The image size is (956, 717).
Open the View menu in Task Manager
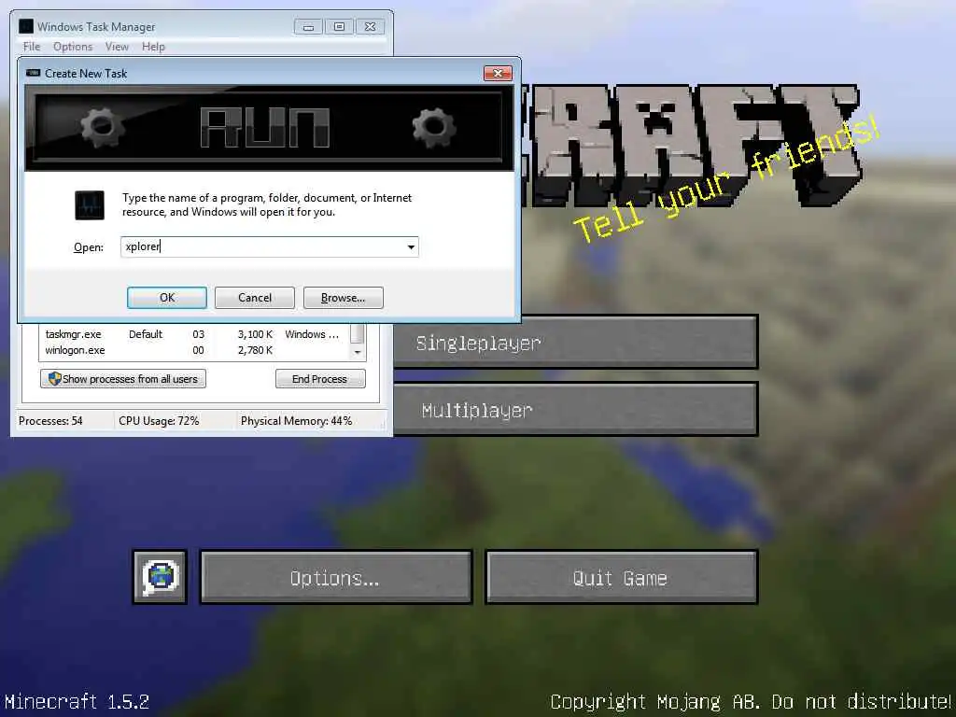(x=117, y=47)
